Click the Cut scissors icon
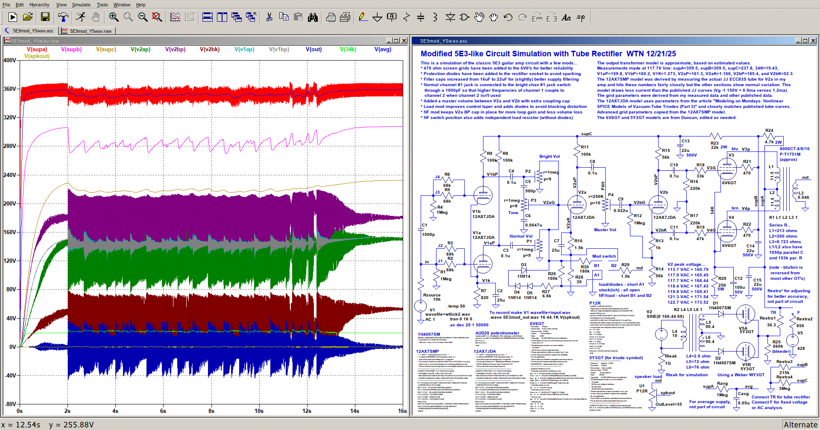This screenshot has width=820, height=430. tap(269, 17)
